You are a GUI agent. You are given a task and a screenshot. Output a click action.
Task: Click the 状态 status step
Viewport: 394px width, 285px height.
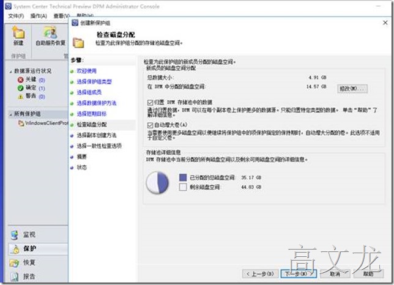point(81,167)
